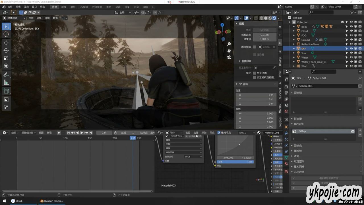
Task: Enable the Lock to 3D Cursor checkbox
Action: pyautogui.click(x=255, y=73)
